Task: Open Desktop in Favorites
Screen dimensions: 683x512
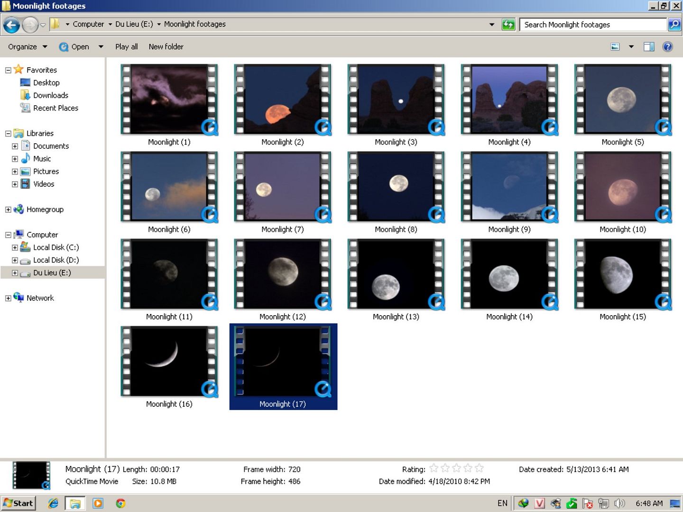Action: click(46, 82)
